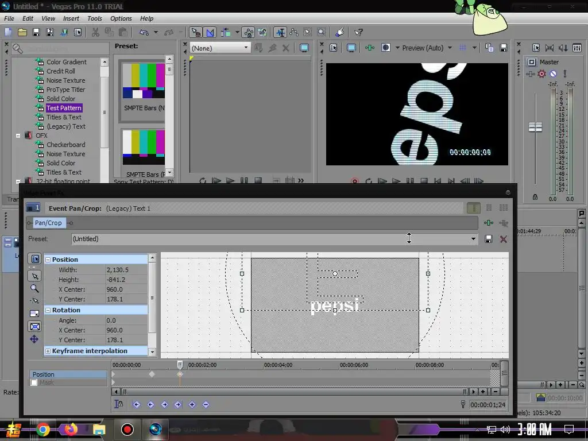Select the Position keyframe track label
Image resolution: width=588 pixels, height=441 pixels.
tap(68, 374)
